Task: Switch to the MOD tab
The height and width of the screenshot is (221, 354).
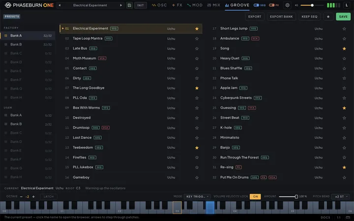Action: tap(195, 5)
